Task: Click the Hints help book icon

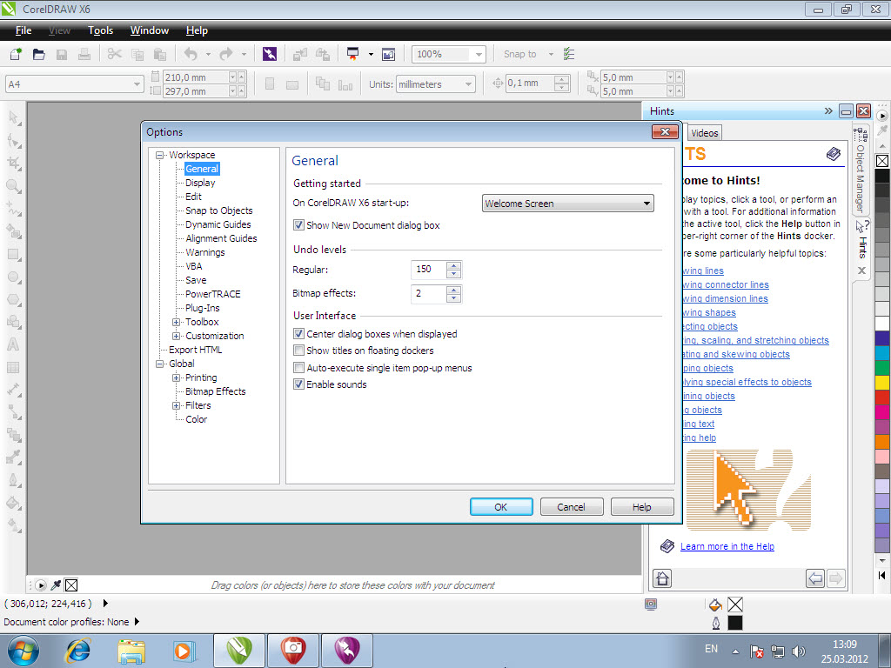Action: [x=834, y=154]
